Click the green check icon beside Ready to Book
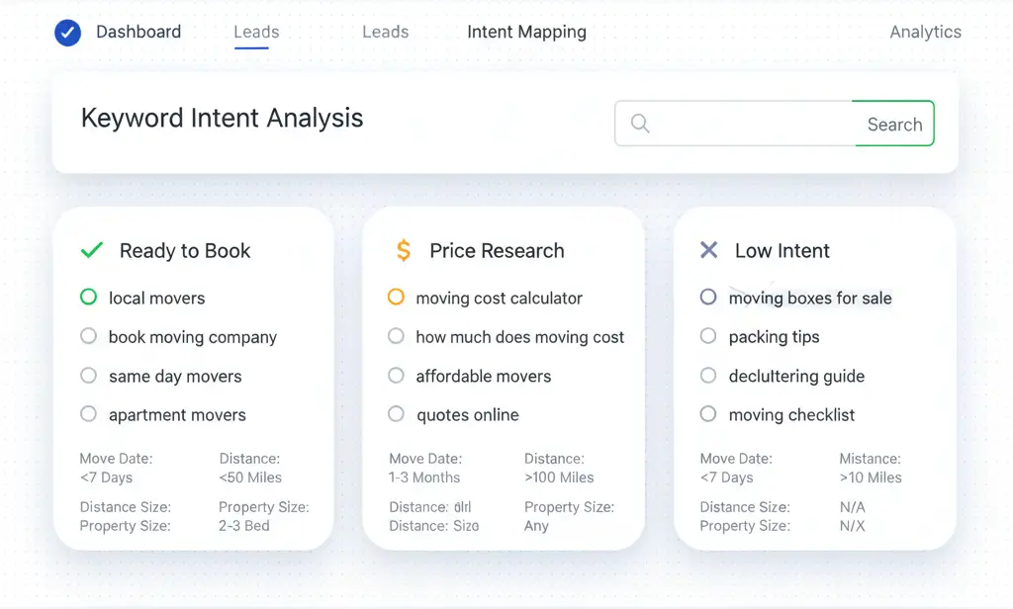The width and height of the screenshot is (1013, 609). click(92, 250)
